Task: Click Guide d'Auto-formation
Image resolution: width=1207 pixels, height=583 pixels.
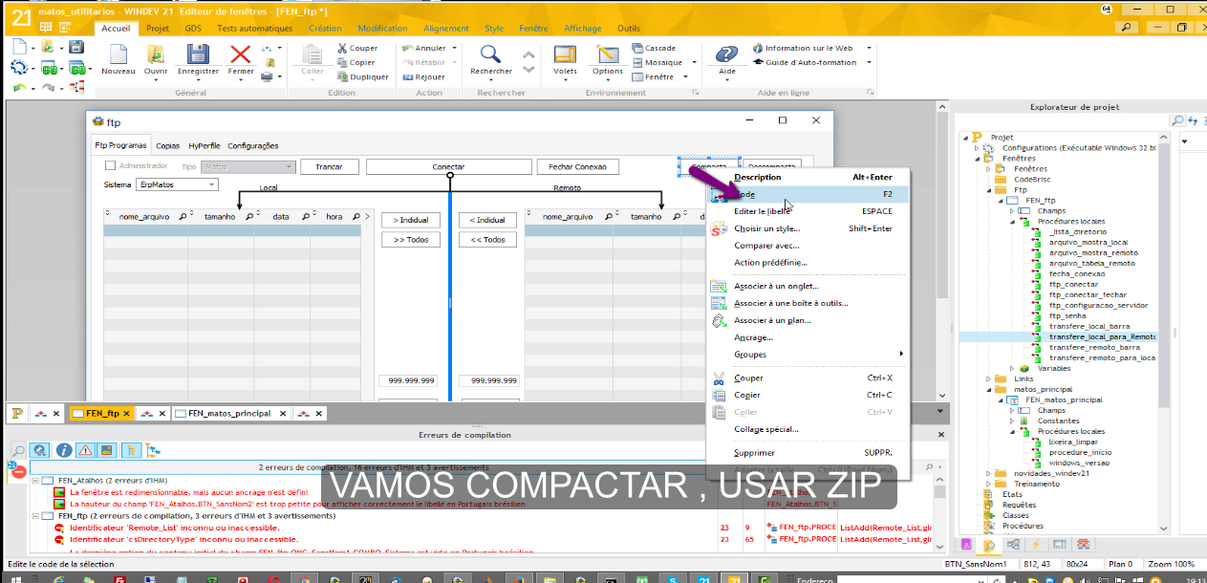Action: [804, 62]
